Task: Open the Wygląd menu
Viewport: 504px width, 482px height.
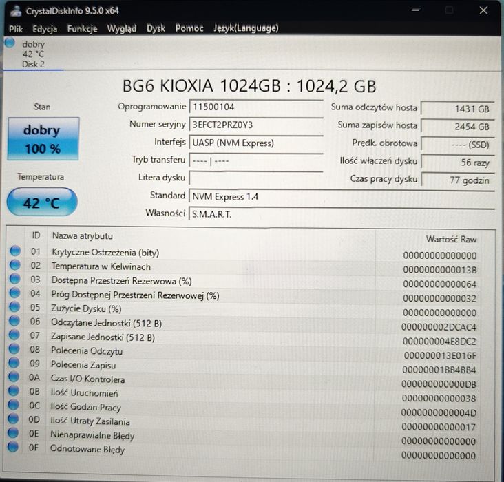Action: click(121, 29)
